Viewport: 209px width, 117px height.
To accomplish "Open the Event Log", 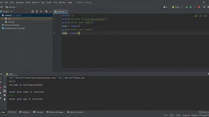I will click(204, 112).
